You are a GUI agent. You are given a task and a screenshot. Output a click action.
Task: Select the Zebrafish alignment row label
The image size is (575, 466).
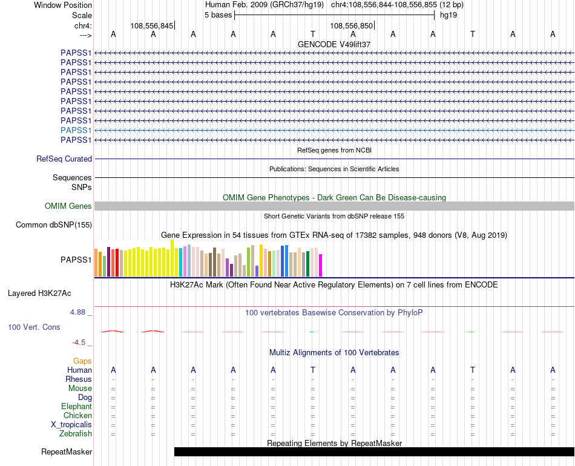[76, 434]
